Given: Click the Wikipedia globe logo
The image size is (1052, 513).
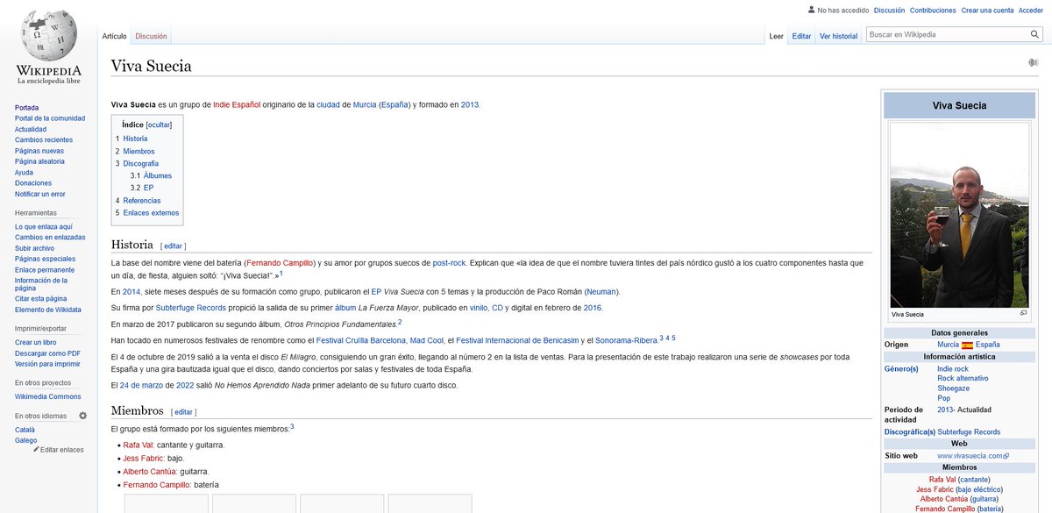Looking at the screenshot, I should pyautogui.click(x=49, y=35).
